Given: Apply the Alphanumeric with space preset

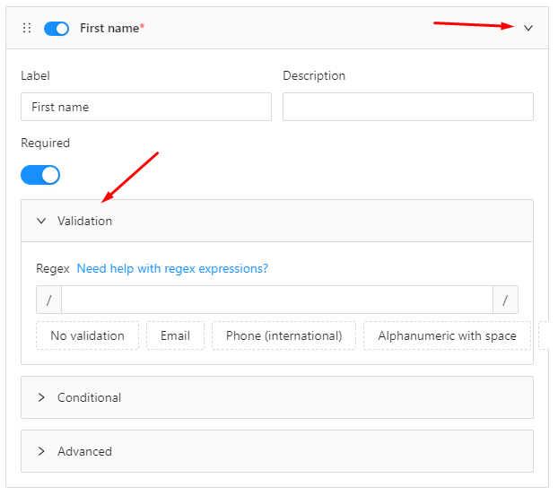Looking at the screenshot, I should (x=447, y=335).
